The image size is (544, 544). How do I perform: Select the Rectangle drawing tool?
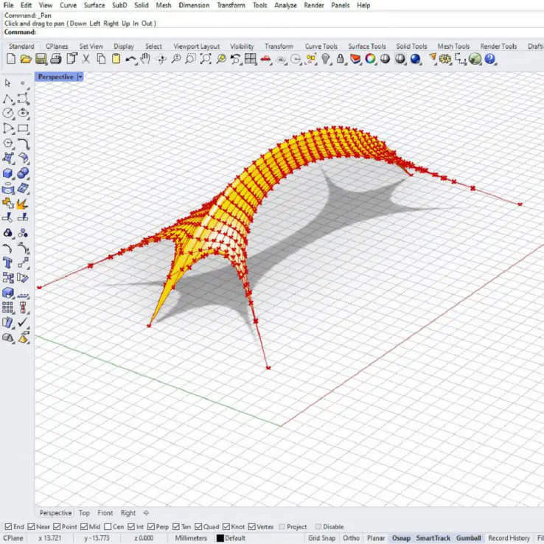[x=23, y=128]
